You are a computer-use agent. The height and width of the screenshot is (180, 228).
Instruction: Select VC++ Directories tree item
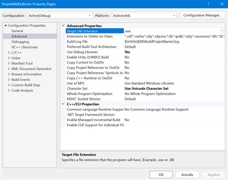(25, 47)
